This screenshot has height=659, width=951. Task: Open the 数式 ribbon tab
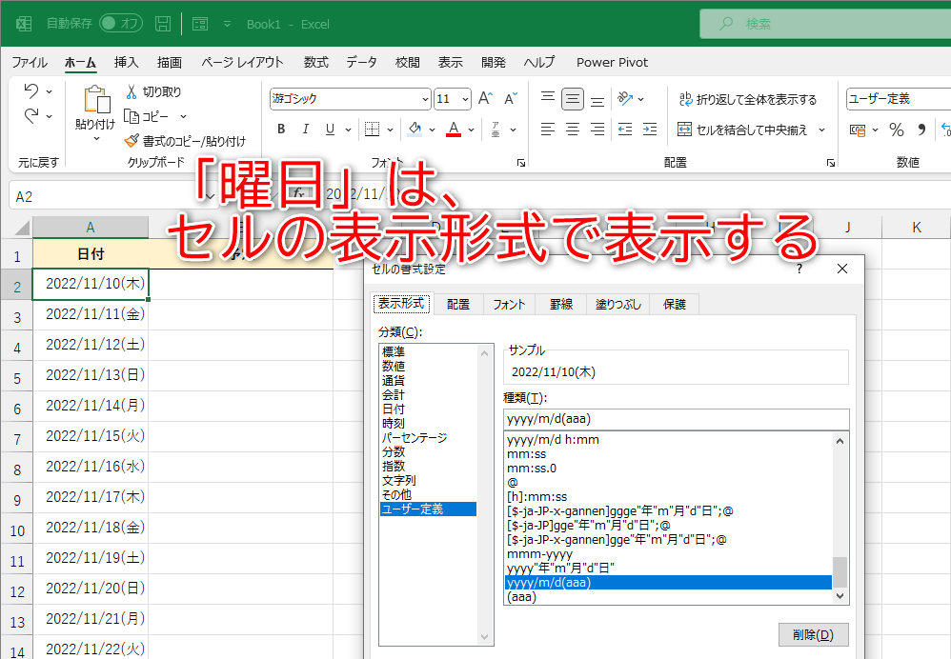click(314, 62)
